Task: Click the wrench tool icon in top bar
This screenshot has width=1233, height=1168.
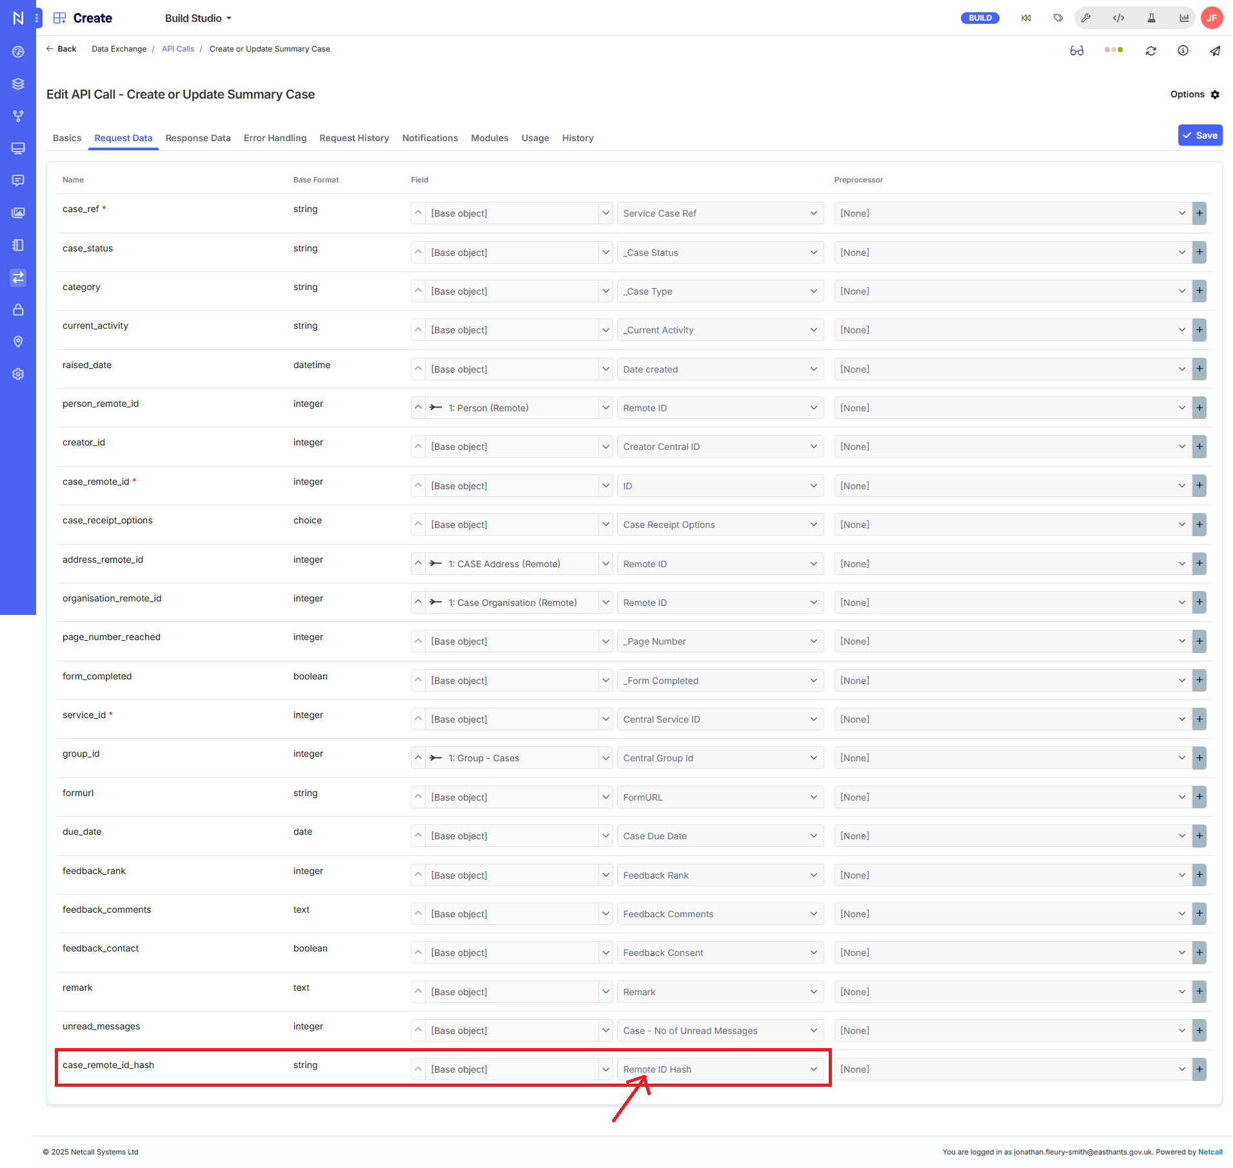Action: click(1086, 18)
